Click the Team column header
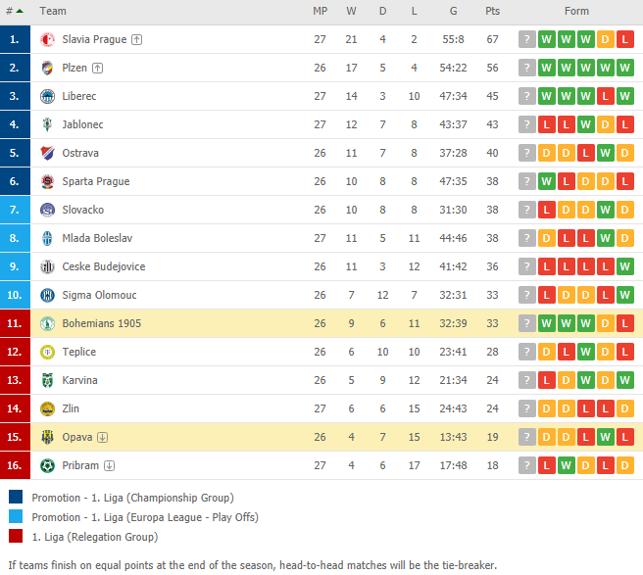Screen dimensions: 643x575 click(53, 11)
